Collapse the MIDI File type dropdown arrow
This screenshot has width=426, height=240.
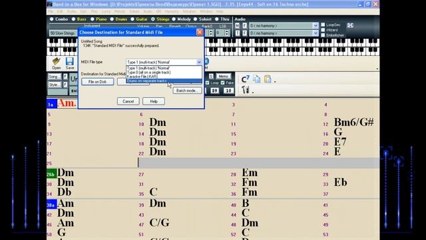[199, 62]
